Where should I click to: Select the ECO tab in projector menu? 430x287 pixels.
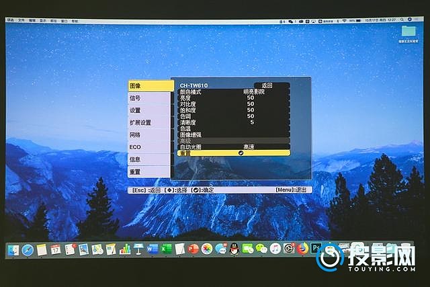(x=149, y=147)
